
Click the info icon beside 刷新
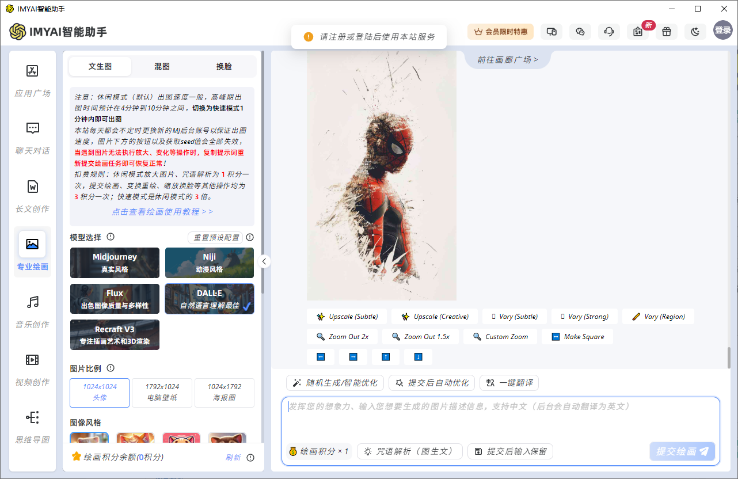click(250, 458)
